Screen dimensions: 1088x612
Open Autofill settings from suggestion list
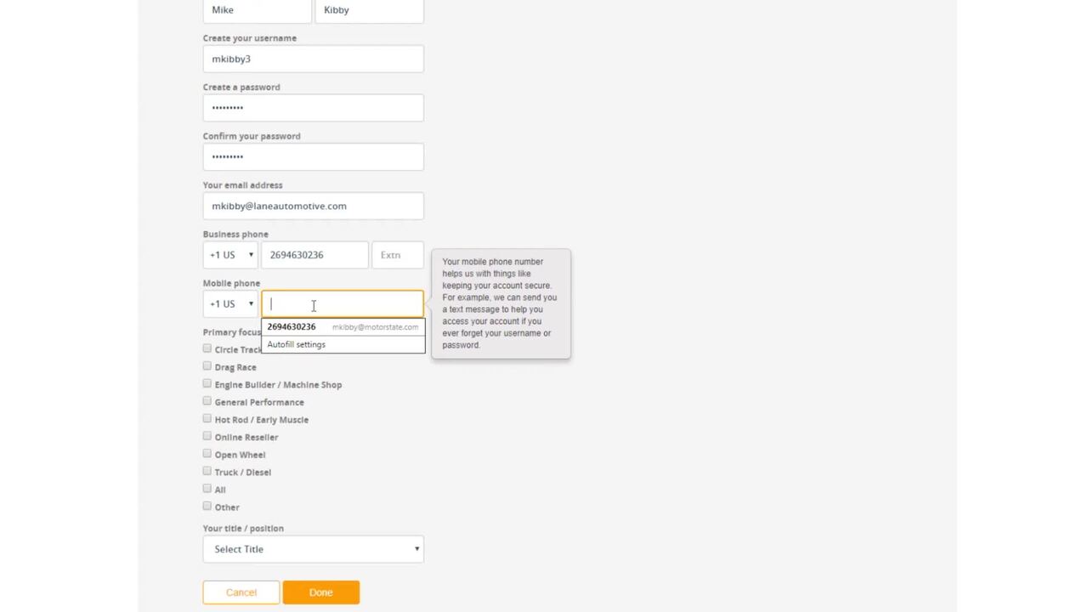pos(297,344)
